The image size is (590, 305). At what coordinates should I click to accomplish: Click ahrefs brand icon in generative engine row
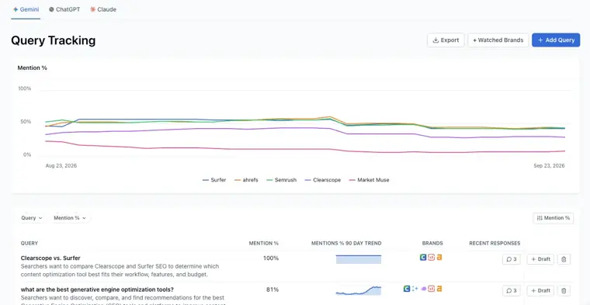click(x=439, y=289)
